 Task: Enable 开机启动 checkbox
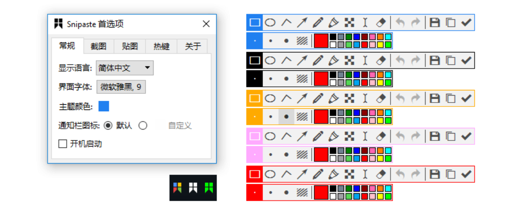pos(63,144)
